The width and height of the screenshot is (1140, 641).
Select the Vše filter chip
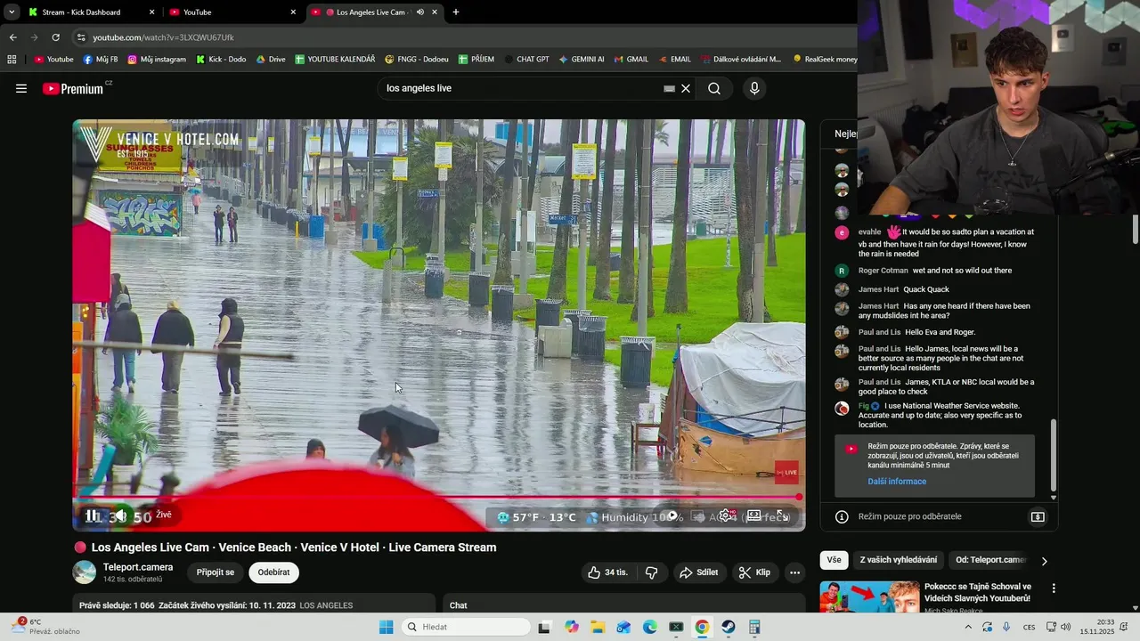point(834,560)
